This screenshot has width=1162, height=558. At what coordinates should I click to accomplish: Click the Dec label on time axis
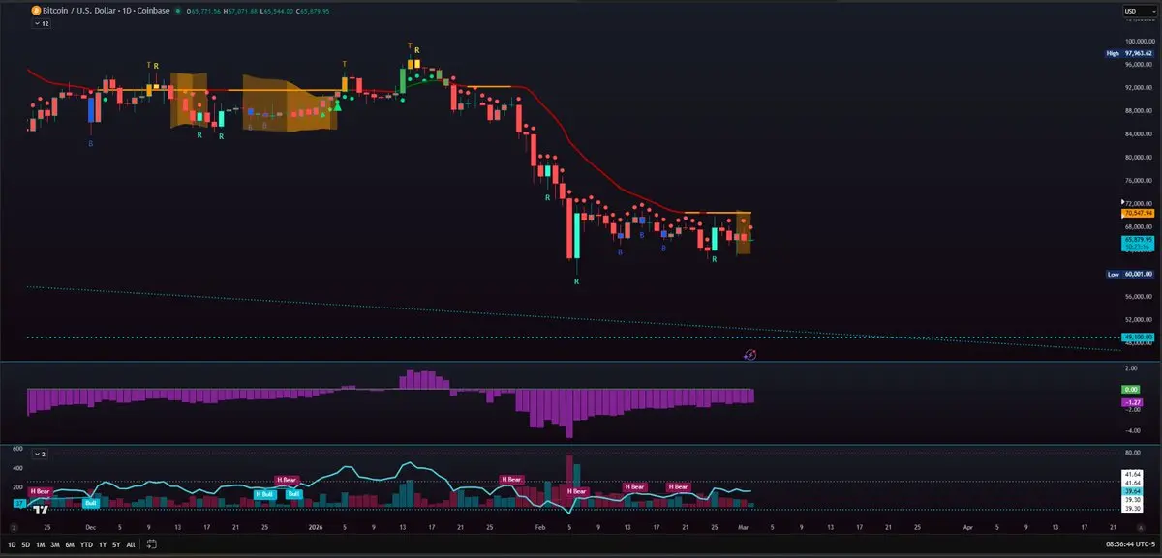pyautogui.click(x=90, y=528)
